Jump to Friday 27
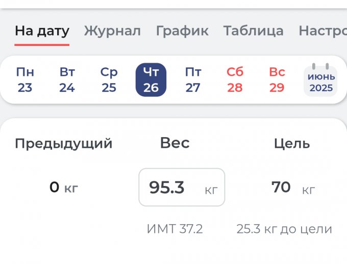This screenshot has height=264, width=347. [x=193, y=80]
